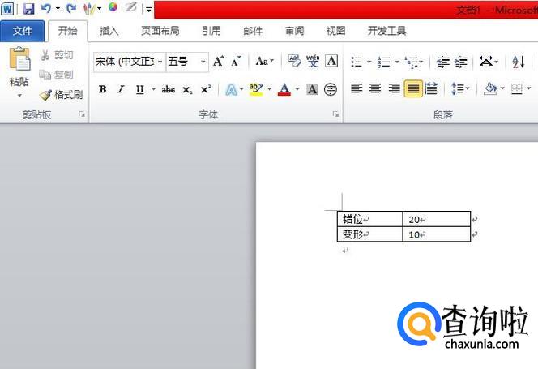
Task: Open underline style dropdown arrow
Action: pos(153,89)
